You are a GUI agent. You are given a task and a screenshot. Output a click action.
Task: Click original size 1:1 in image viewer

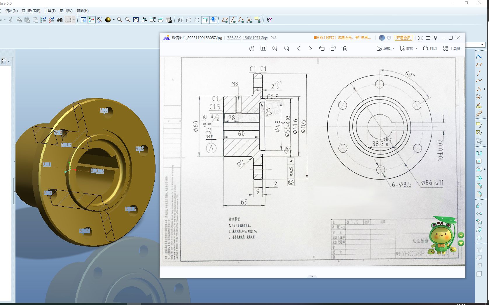pyautogui.click(x=263, y=48)
